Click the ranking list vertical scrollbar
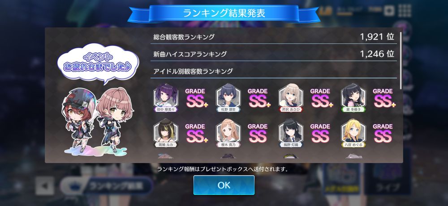Viewport: 448px width, 206px height. click(x=401, y=60)
